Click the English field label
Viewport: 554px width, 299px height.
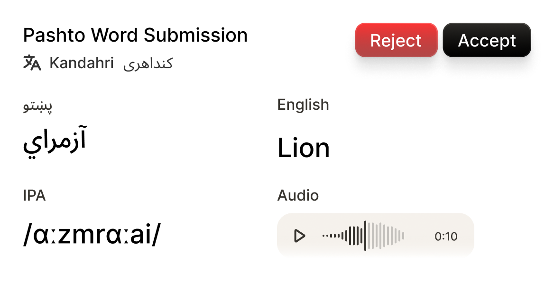tap(303, 105)
